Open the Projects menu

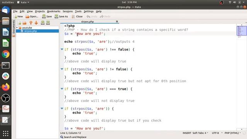tap(40, 11)
